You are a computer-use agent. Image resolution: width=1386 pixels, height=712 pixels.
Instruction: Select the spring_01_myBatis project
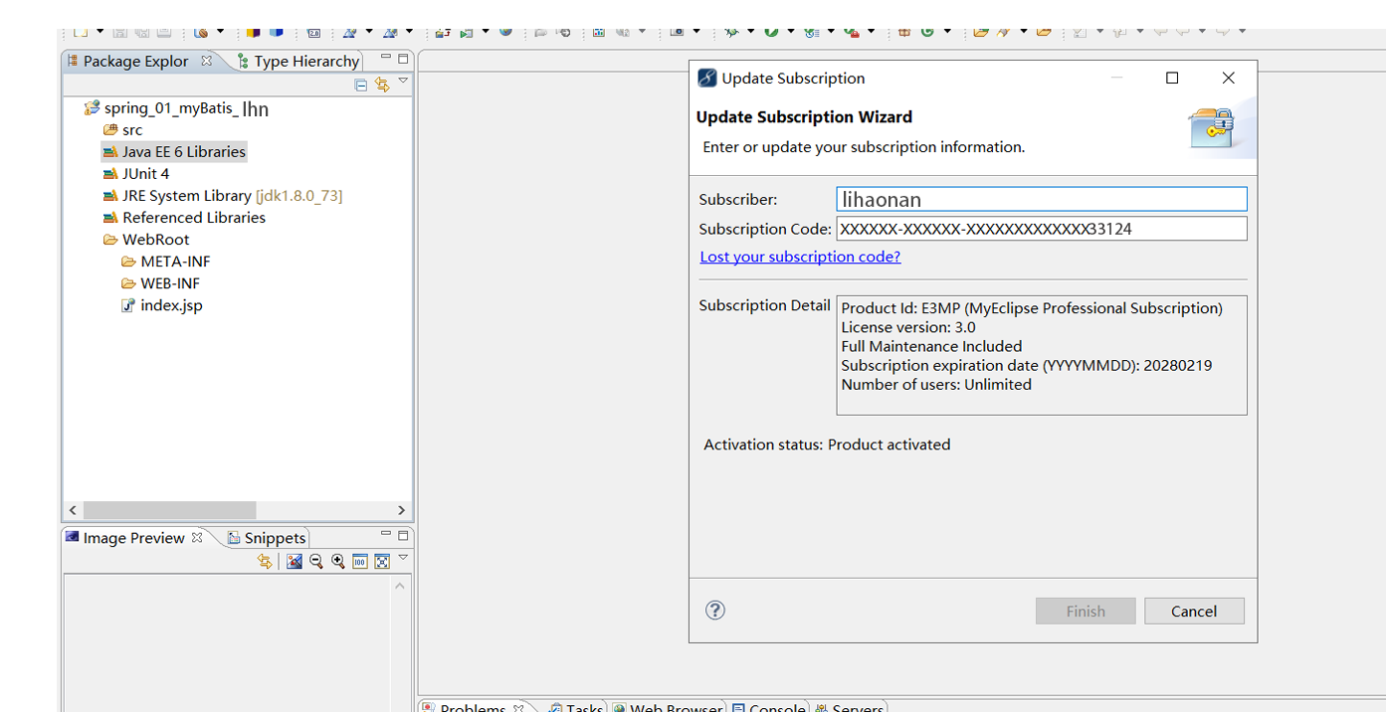click(177, 108)
